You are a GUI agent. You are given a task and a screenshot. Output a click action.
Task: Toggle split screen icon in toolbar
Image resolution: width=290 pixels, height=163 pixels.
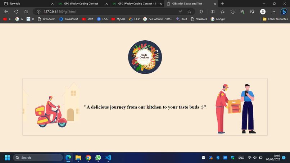pyautogui.click(x=213, y=12)
